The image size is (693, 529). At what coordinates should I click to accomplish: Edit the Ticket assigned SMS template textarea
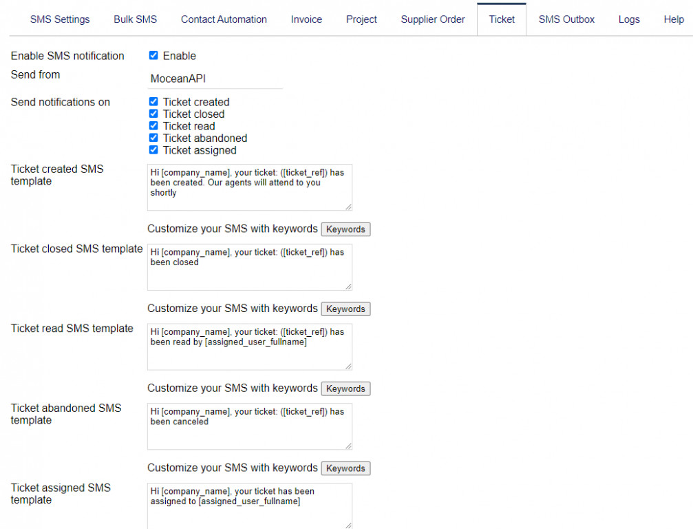pos(249,506)
